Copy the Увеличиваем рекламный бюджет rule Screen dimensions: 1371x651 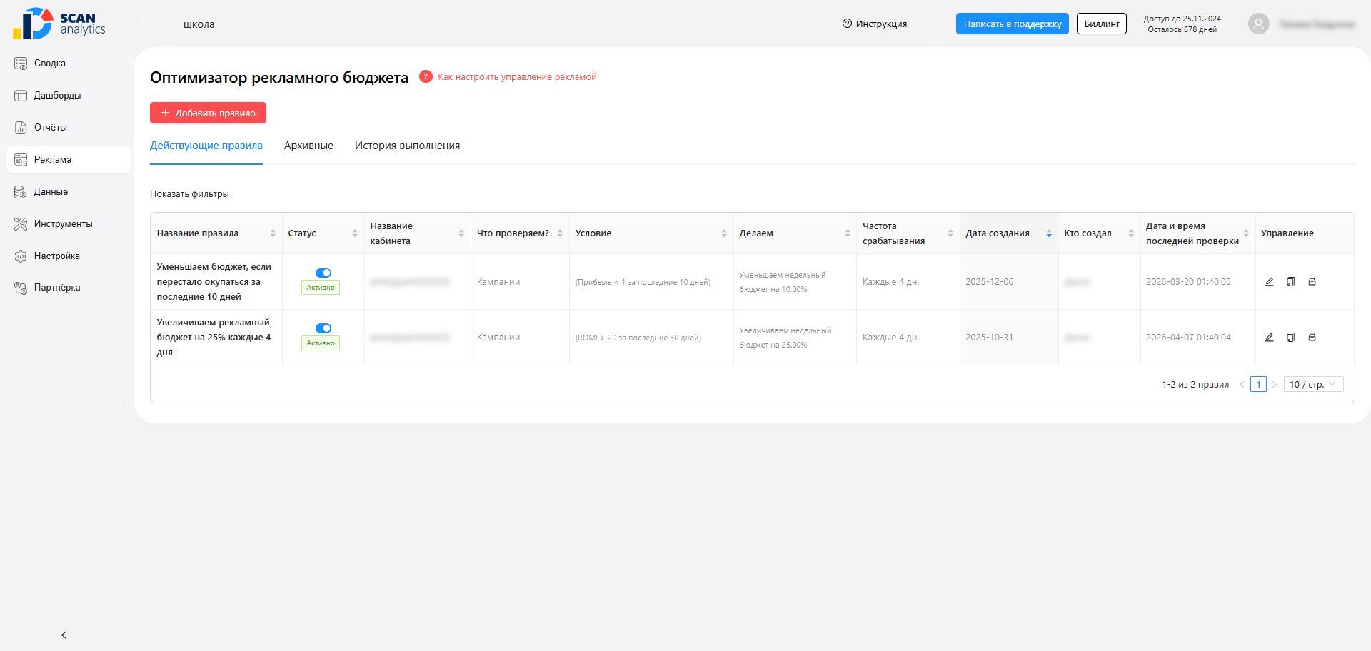[1290, 338]
